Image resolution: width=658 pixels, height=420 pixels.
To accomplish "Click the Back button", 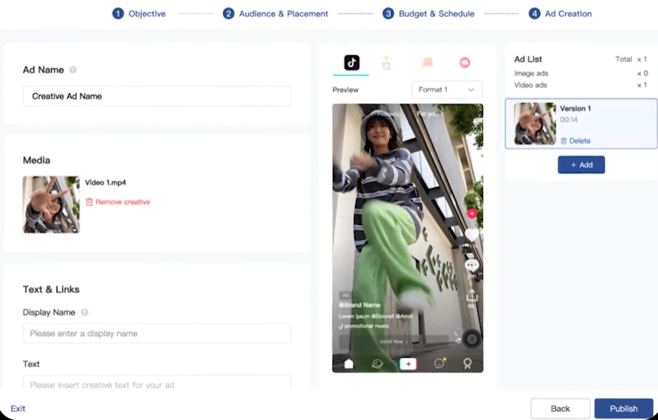I will point(560,408).
